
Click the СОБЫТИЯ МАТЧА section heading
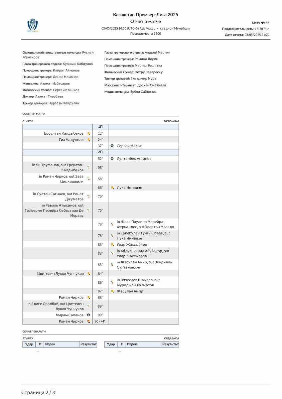click(x=34, y=114)
